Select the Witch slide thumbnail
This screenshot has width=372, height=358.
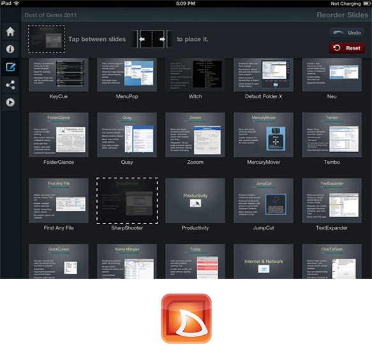195,75
